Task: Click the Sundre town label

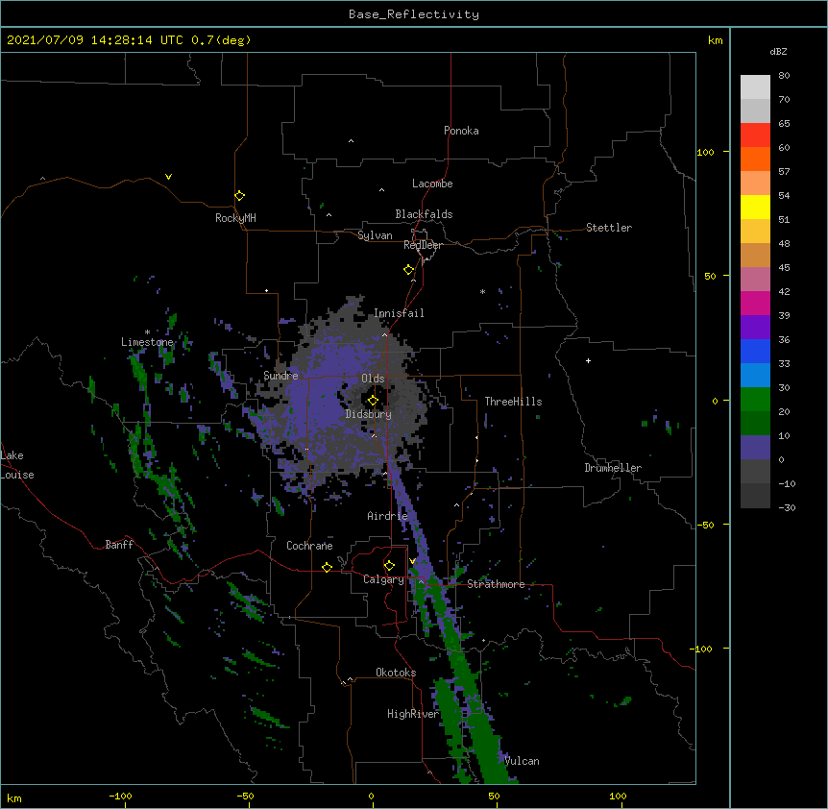Action: [x=280, y=376]
